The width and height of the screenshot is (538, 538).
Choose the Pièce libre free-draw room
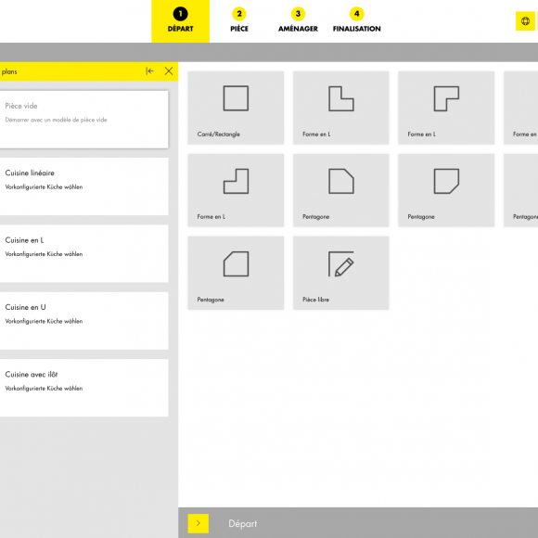341,273
